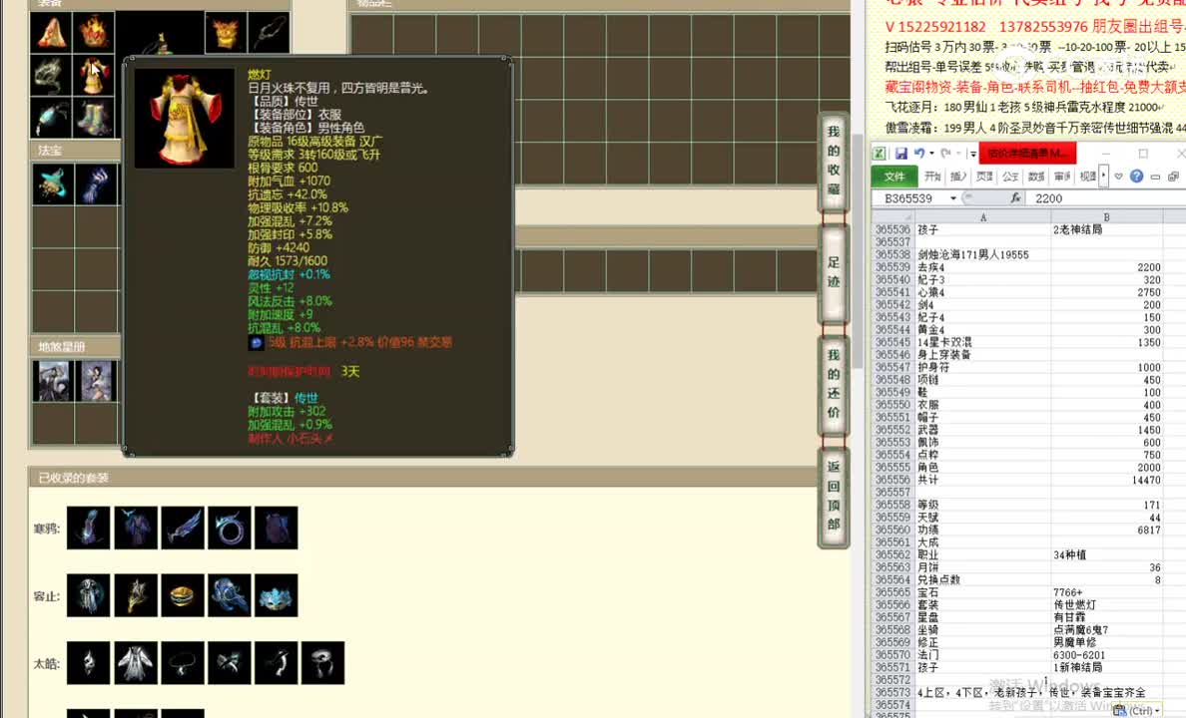Toggle the ribbon minimize caret
The width and height of the screenshot is (1186, 718).
[1119, 177]
